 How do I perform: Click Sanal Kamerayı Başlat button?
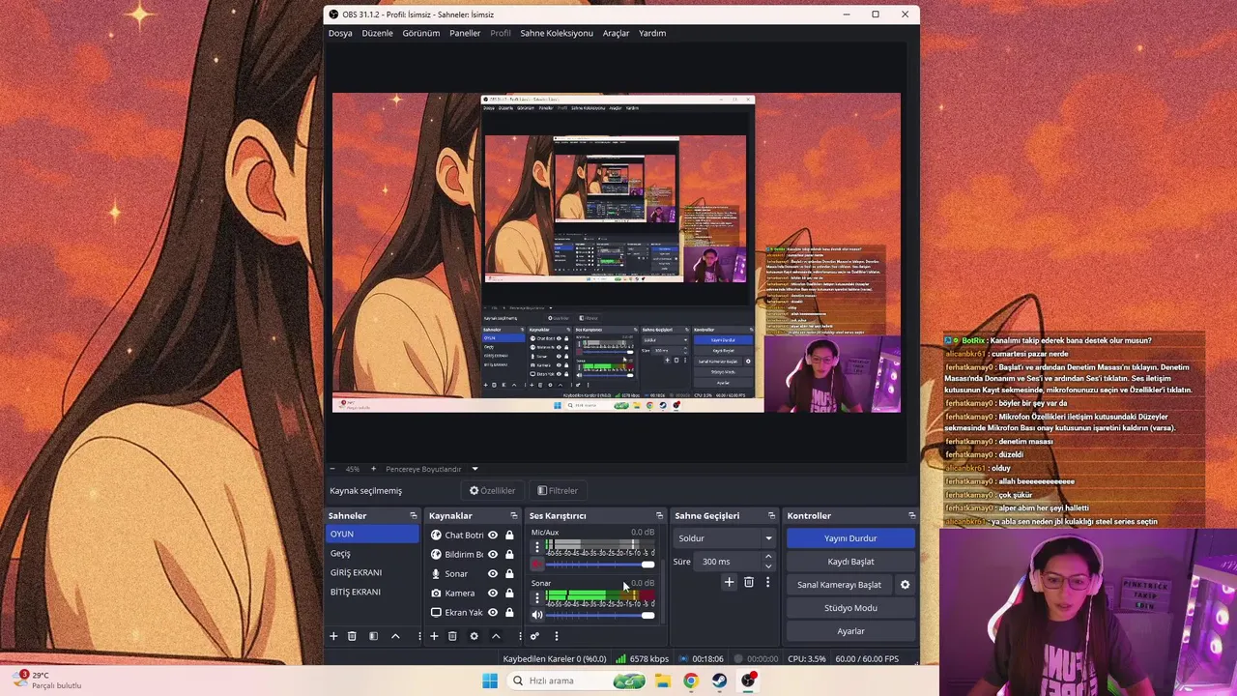click(839, 585)
